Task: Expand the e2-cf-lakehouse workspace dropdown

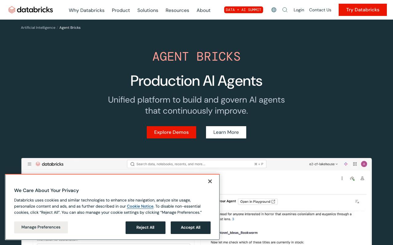Action: (324, 164)
